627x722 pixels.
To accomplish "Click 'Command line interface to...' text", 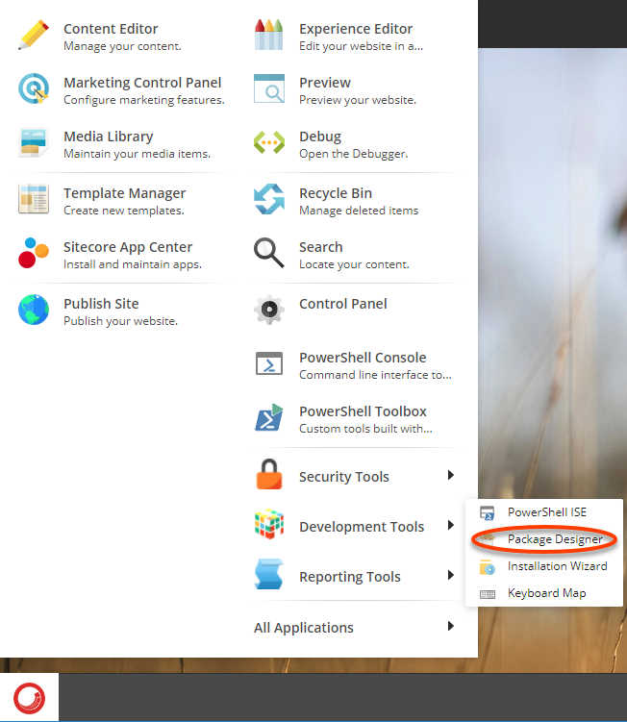I will click(375, 375).
